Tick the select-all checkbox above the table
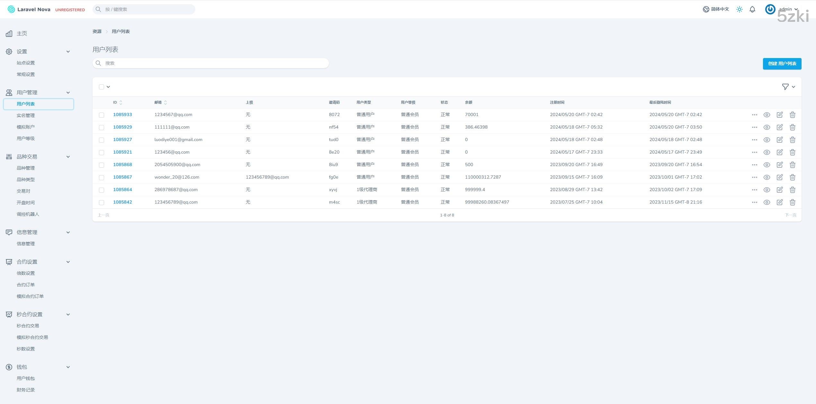Viewport: 816px width, 404px height. pos(102,87)
